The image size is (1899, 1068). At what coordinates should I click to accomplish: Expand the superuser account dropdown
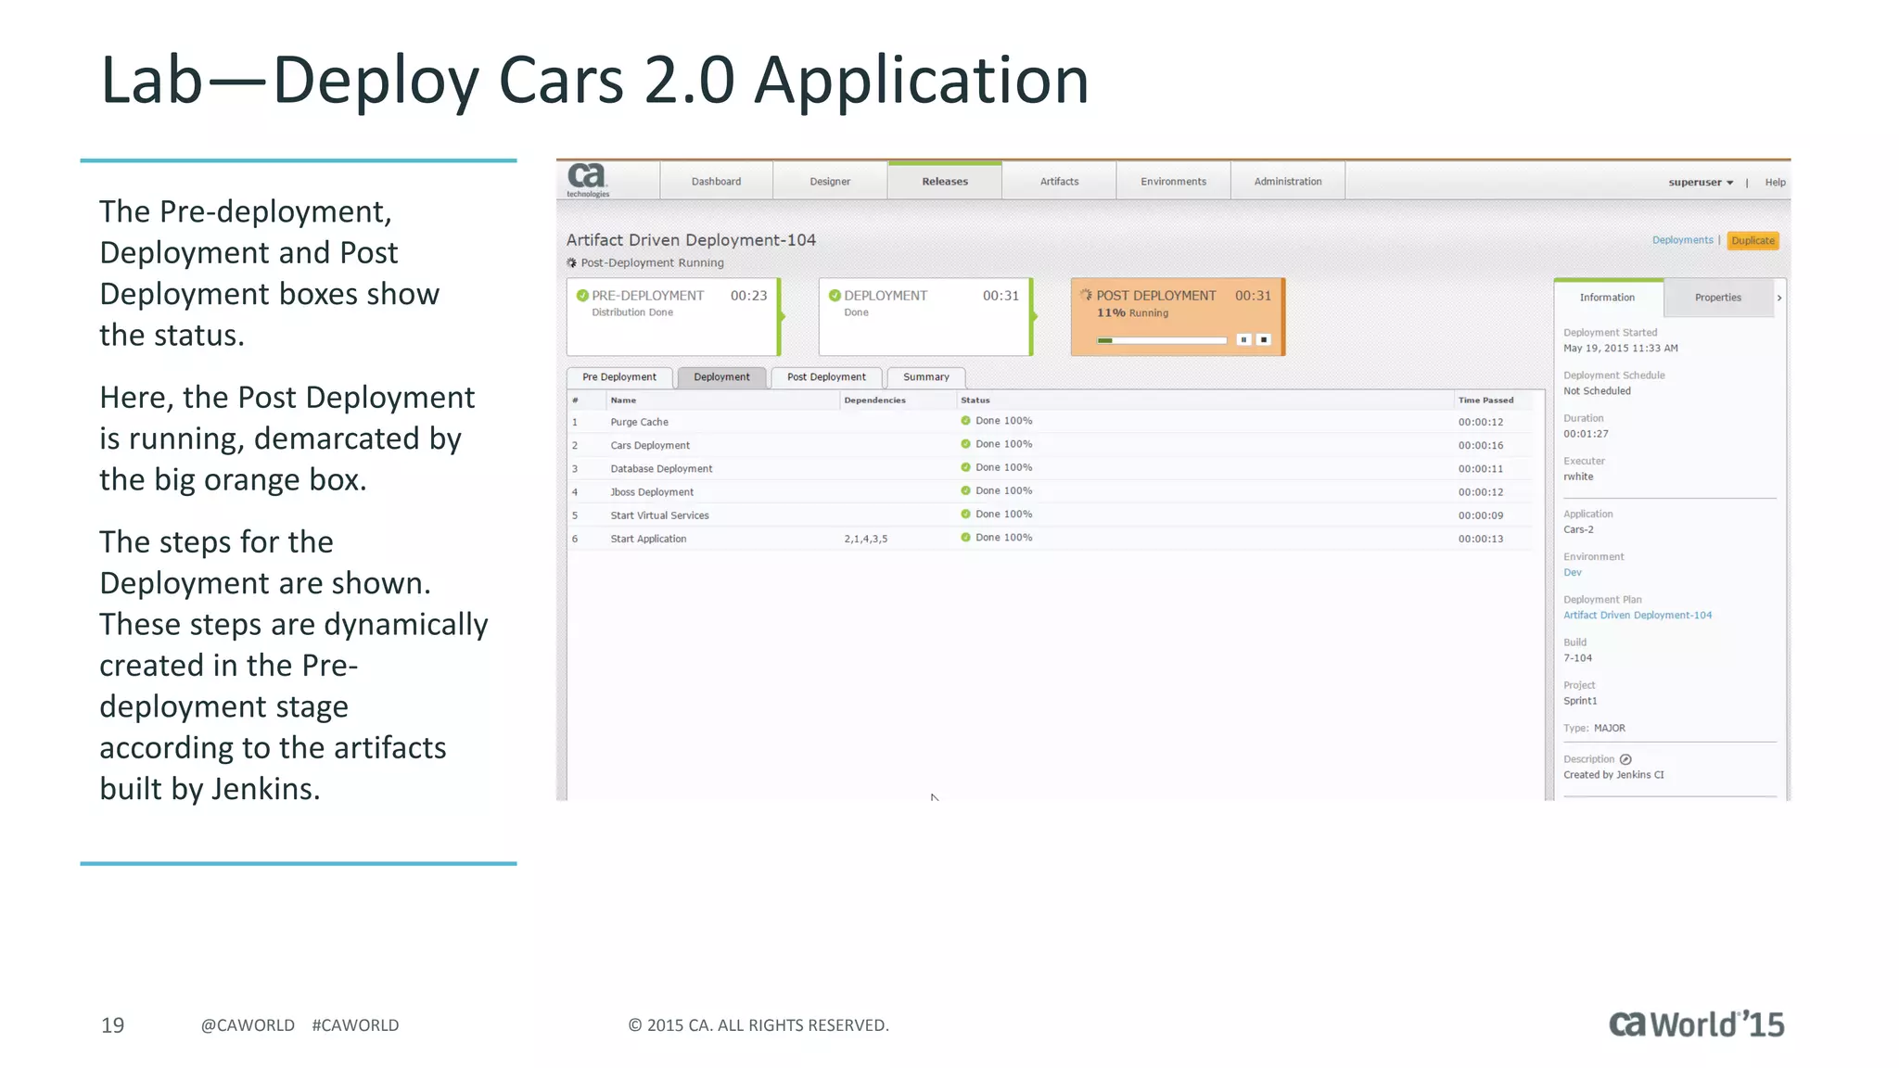[1701, 183]
